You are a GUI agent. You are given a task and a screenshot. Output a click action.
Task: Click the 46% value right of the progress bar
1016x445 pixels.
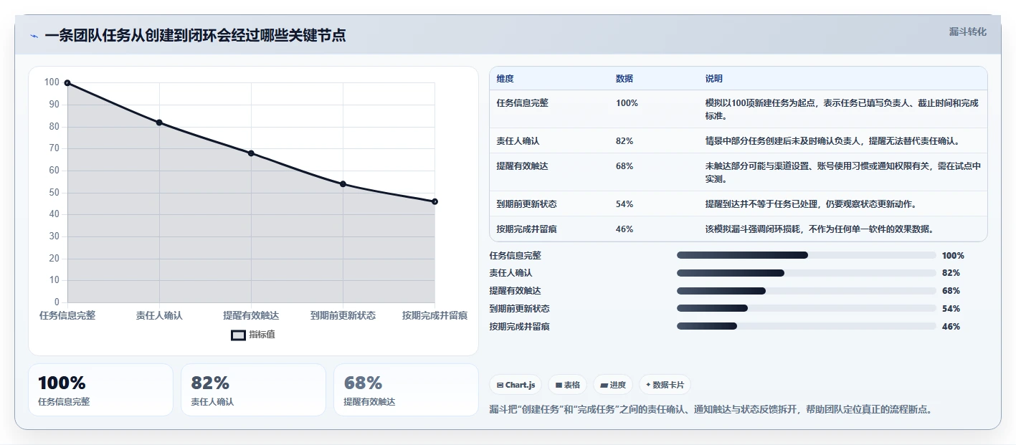point(951,326)
